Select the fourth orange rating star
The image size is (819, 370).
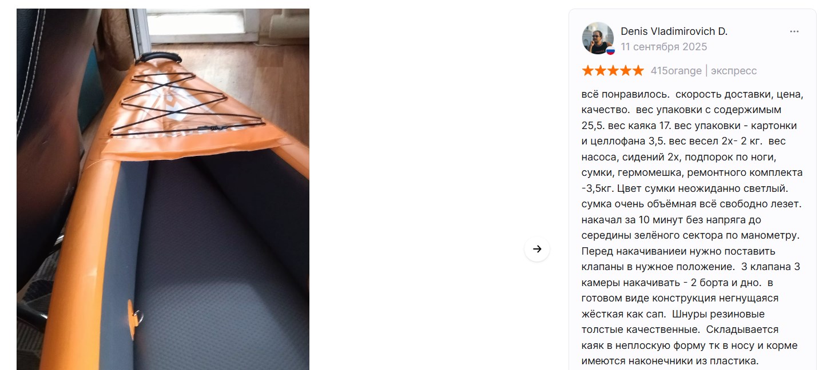coord(626,71)
